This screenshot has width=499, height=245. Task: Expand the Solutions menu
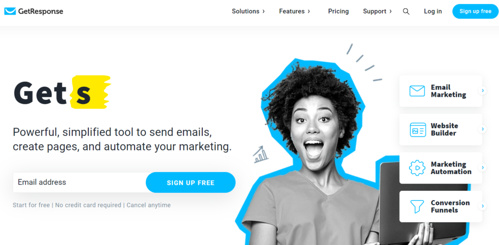tap(248, 12)
